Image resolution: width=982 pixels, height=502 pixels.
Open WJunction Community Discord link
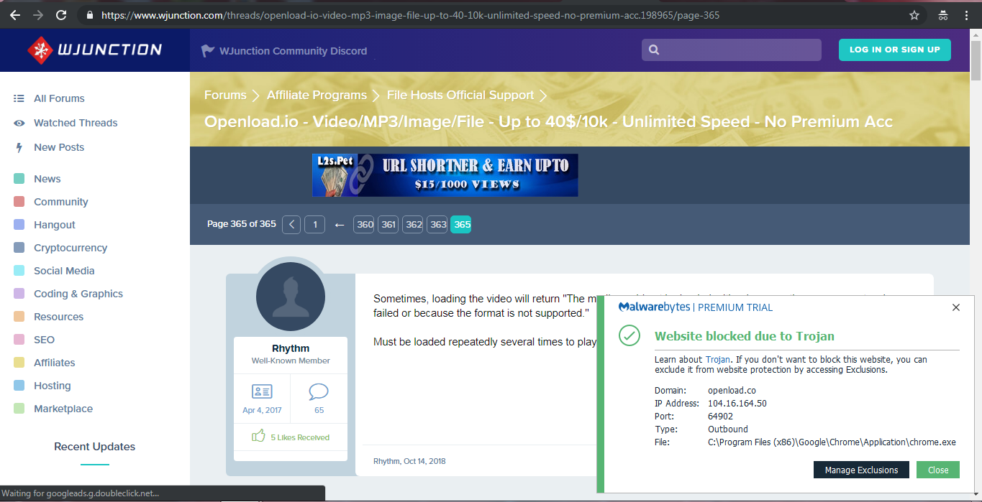293,51
